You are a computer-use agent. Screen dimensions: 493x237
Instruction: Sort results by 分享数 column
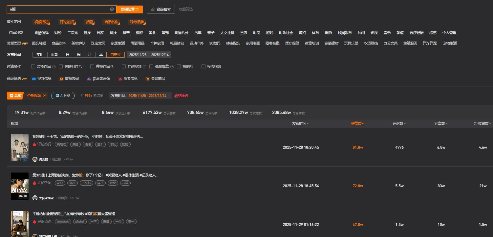(441, 123)
